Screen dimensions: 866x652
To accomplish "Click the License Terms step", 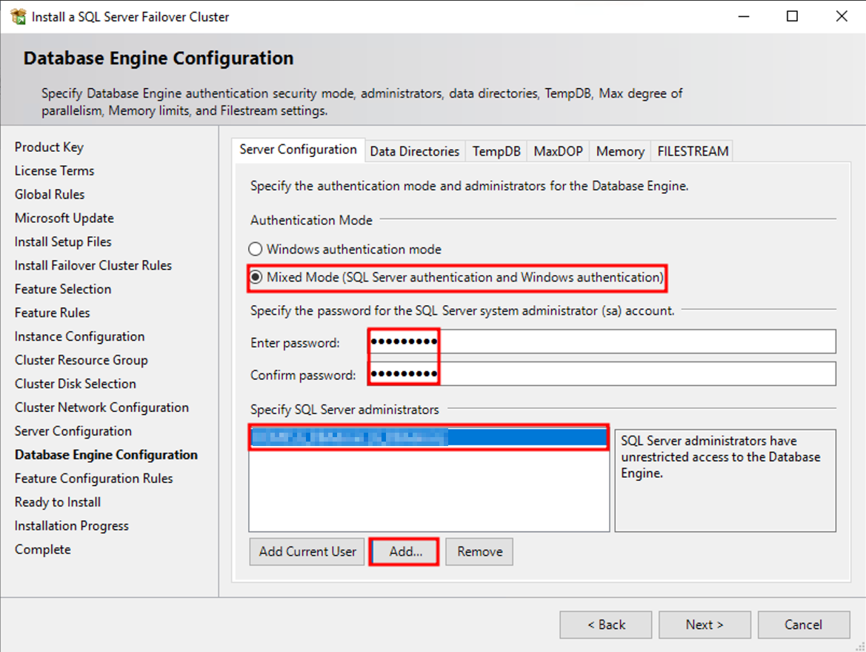I will 54,170.
